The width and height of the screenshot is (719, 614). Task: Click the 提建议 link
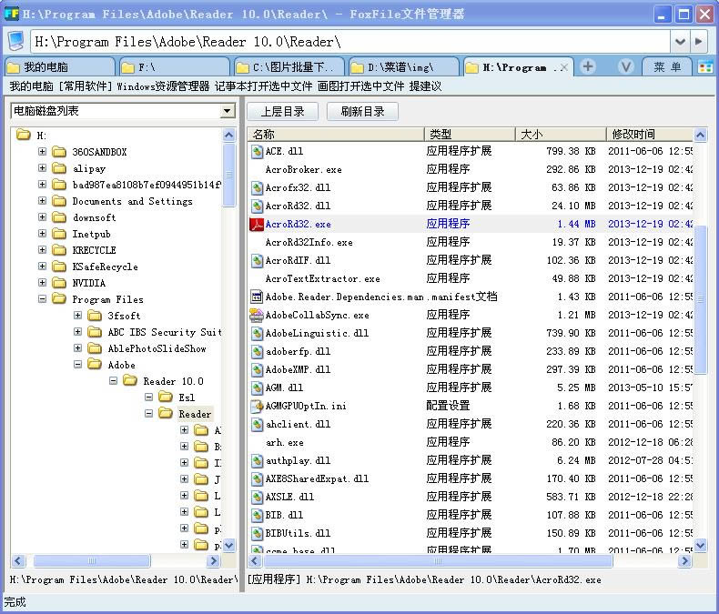pos(425,86)
